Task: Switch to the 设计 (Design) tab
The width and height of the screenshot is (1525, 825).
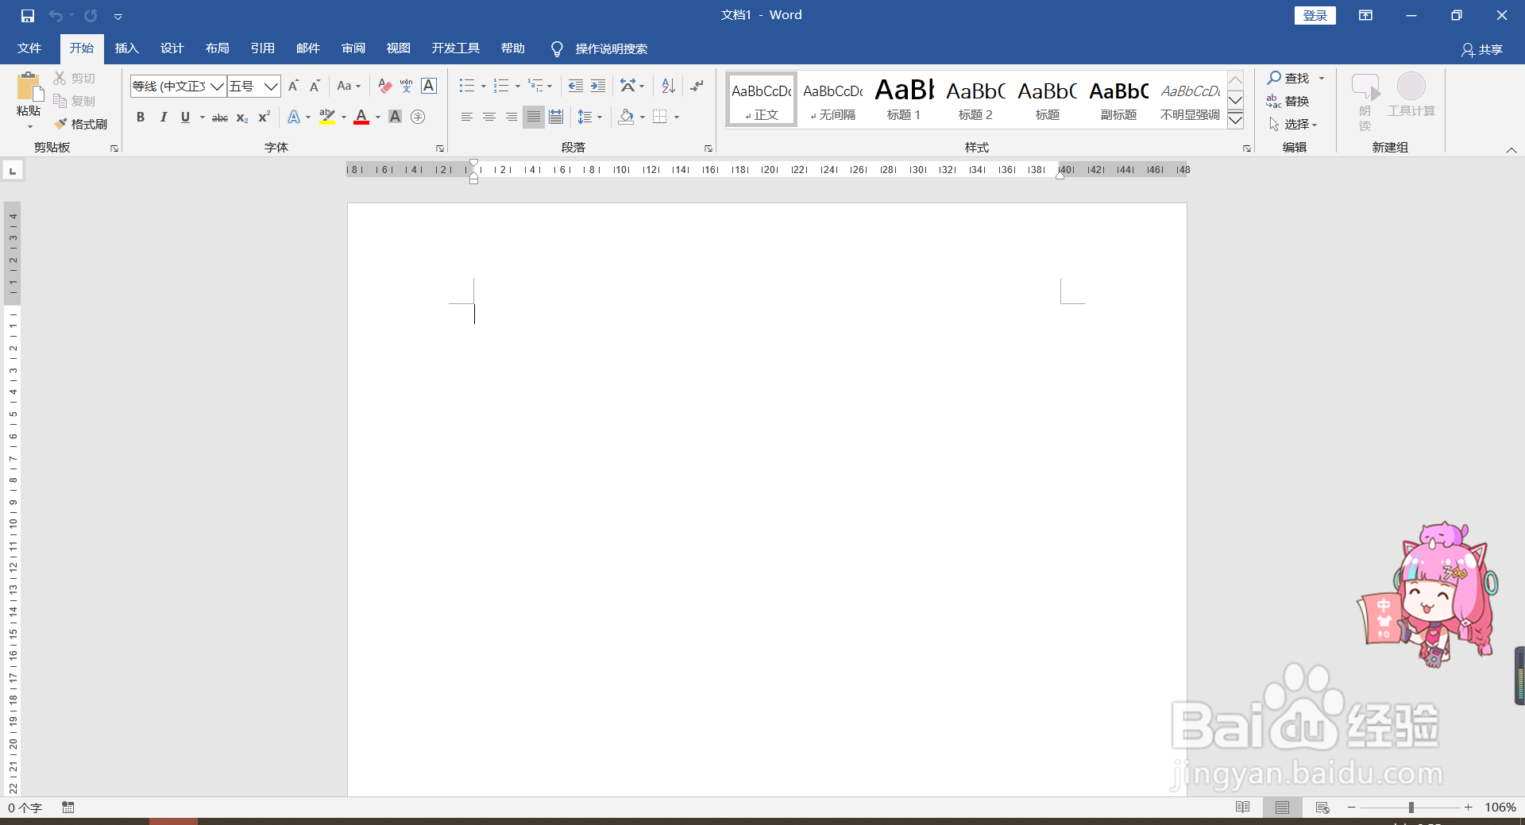Action: tap(172, 48)
